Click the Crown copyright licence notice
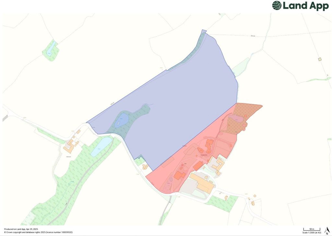 tap(38, 232)
